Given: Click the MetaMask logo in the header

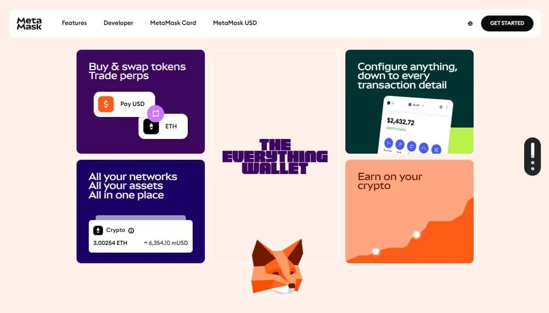Looking at the screenshot, I should tap(29, 24).
